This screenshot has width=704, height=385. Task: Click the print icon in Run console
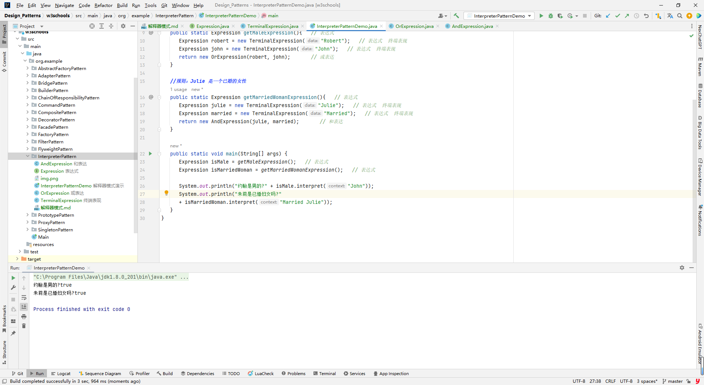click(24, 316)
